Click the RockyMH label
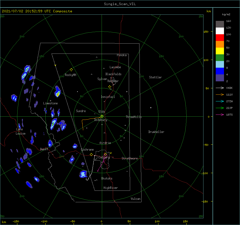240x225 pixels. click(70, 75)
